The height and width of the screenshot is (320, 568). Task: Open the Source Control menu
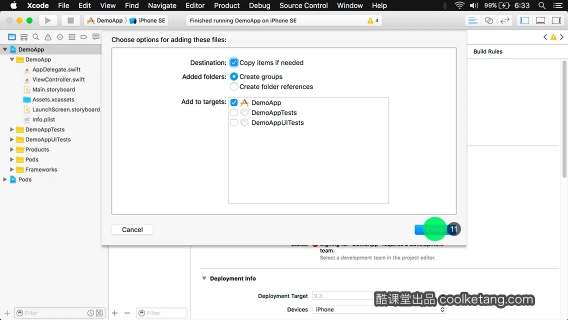click(x=303, y=5)
